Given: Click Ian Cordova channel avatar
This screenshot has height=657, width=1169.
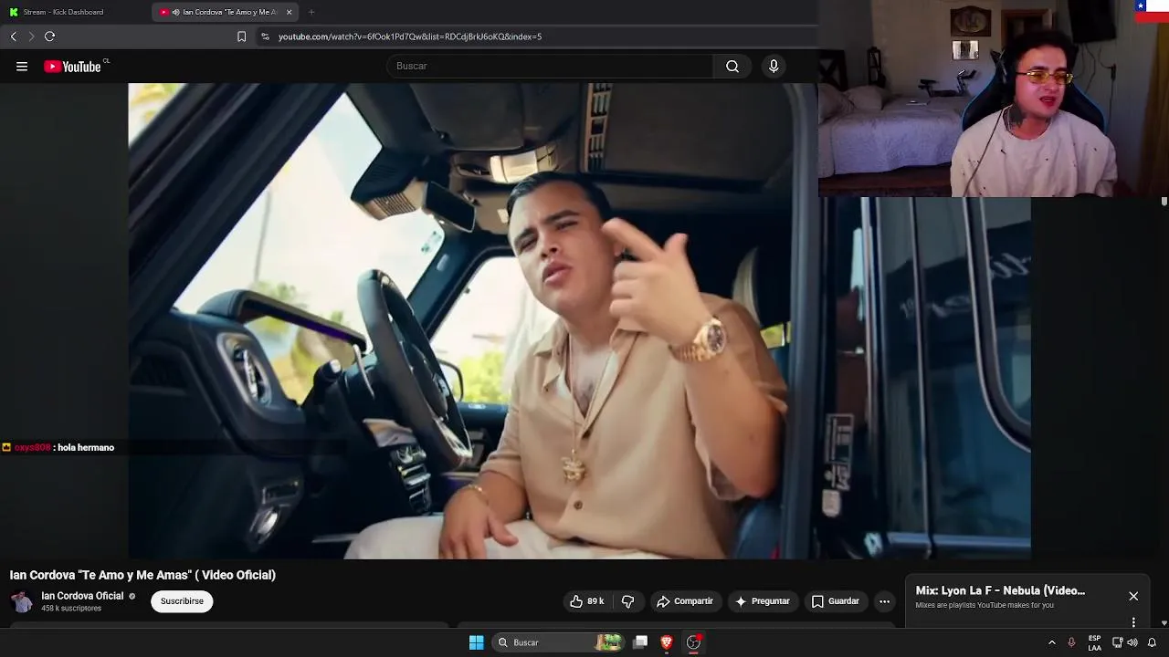Looking at the screenshot, I should (22, 601).
